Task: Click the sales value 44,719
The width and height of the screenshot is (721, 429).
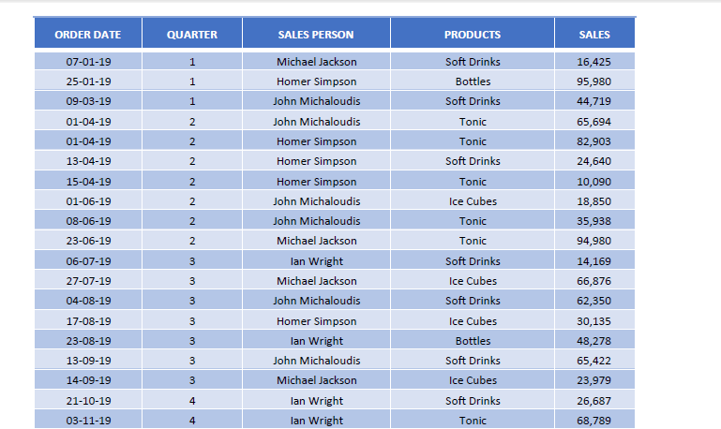Action: click(x=594, y=101)
